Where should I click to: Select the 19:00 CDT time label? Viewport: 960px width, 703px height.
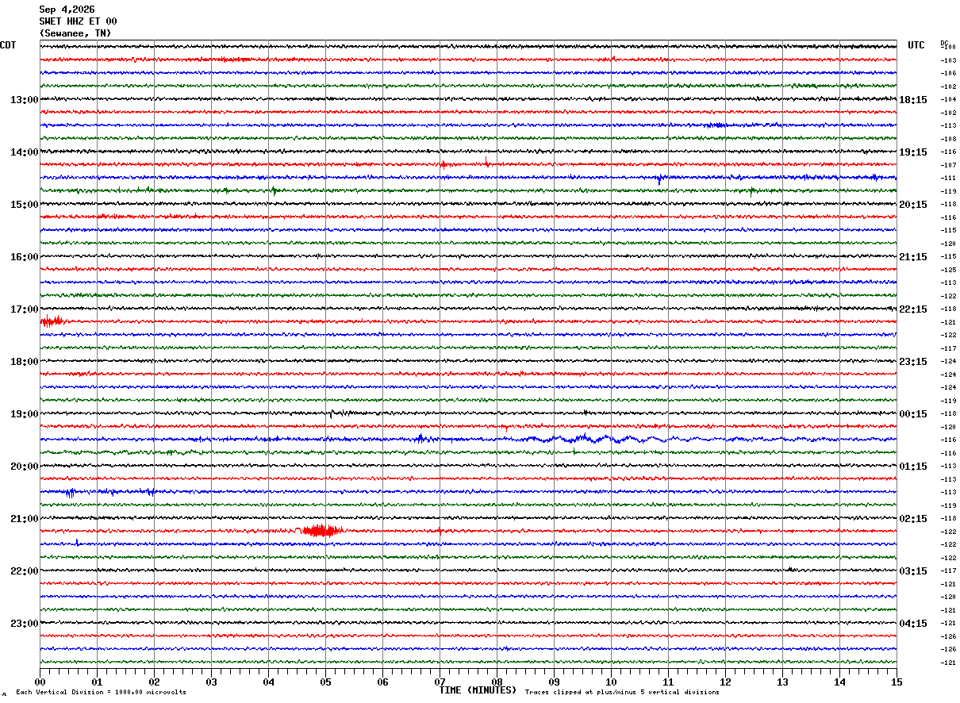coord(25,414)
